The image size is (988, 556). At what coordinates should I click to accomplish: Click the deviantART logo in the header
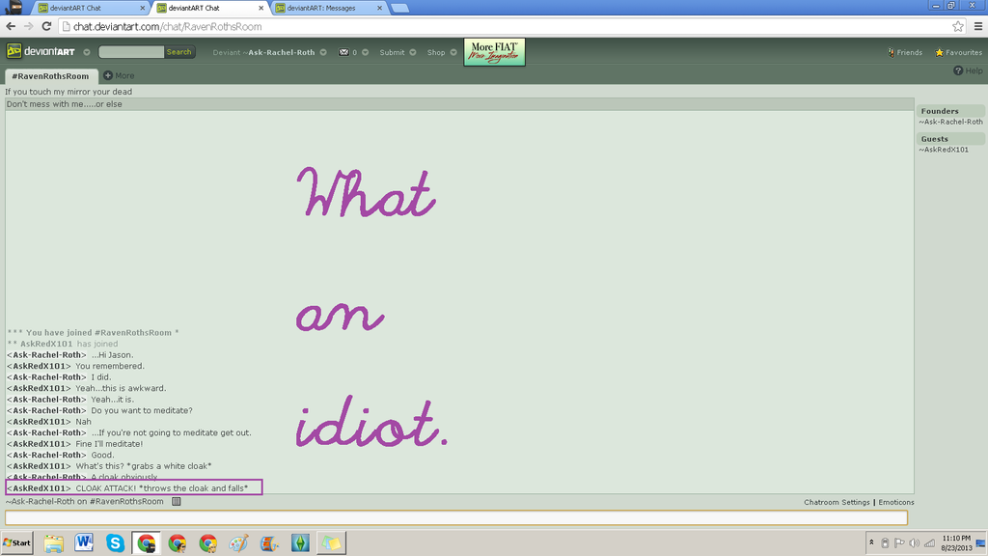(x=41, y=52)
